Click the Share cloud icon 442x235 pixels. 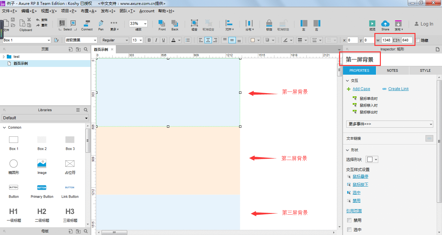pyautogui.click(x=385, y=23)
